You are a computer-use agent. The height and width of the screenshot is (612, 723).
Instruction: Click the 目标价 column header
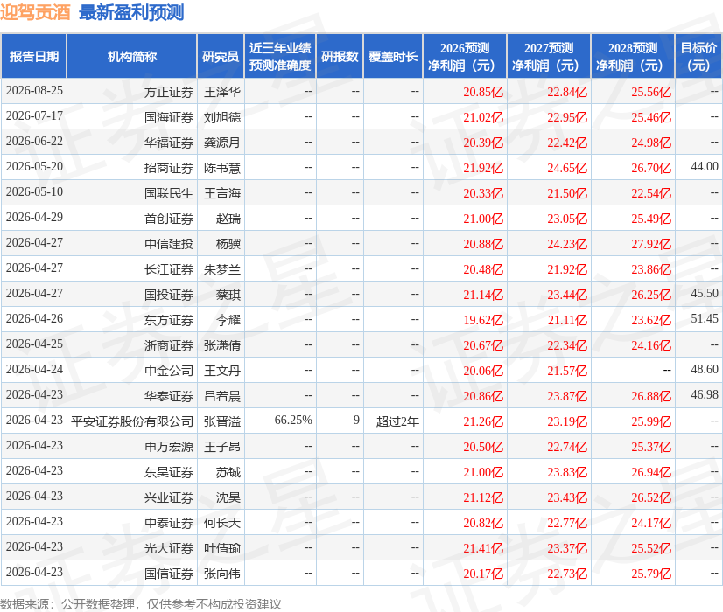(x=698, y=57)
